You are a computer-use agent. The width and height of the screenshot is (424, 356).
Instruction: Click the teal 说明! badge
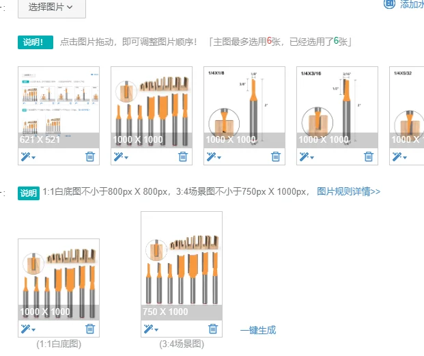coord(36,42)
